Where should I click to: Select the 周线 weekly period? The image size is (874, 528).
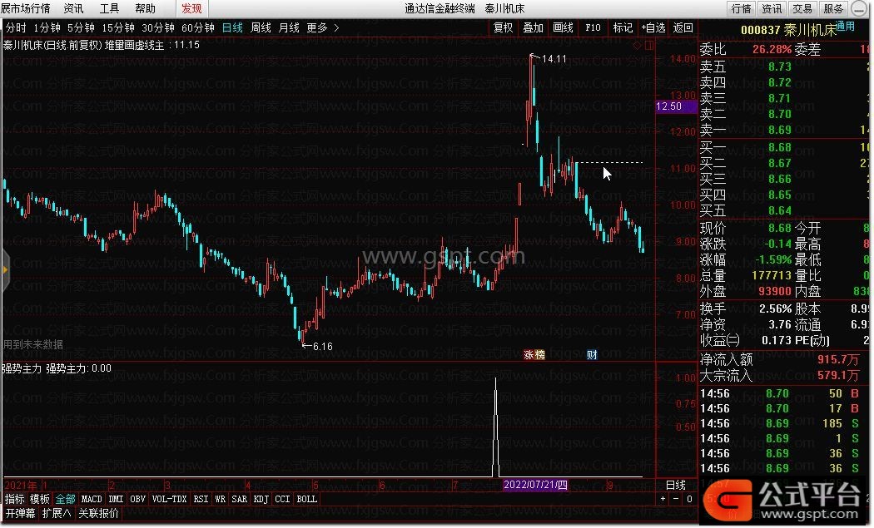click(261, 27)
